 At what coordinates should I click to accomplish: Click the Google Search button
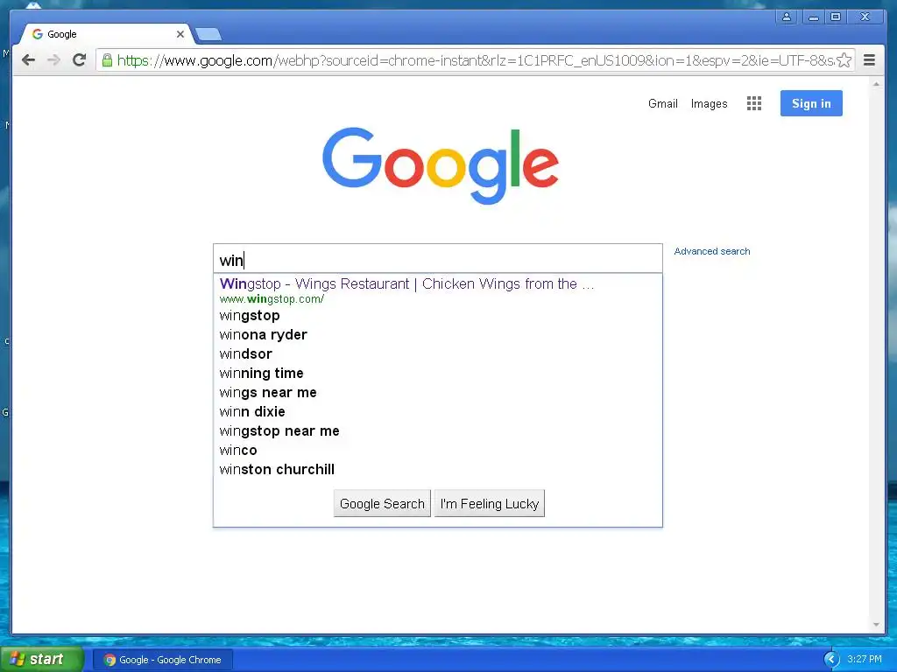click(382, 503)
